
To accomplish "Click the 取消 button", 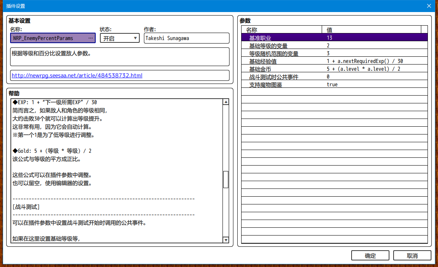I will tap(412, 256).
